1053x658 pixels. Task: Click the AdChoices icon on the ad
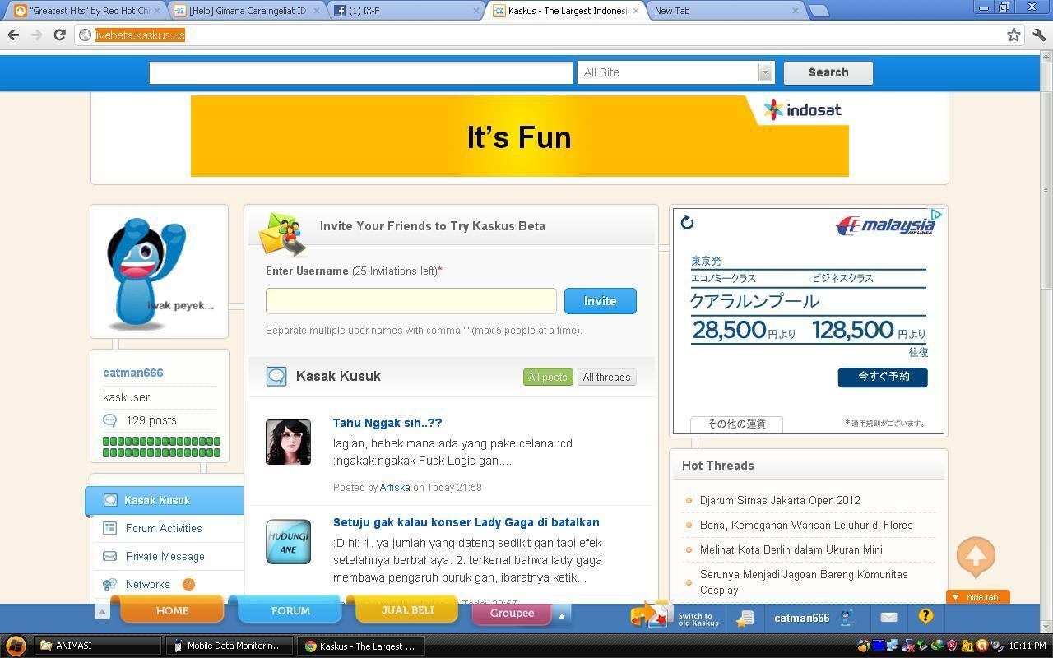(936, 214)
